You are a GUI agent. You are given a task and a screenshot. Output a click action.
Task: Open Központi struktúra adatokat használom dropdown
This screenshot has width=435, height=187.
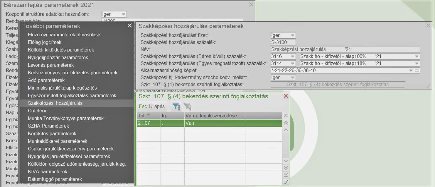point(124,14)
